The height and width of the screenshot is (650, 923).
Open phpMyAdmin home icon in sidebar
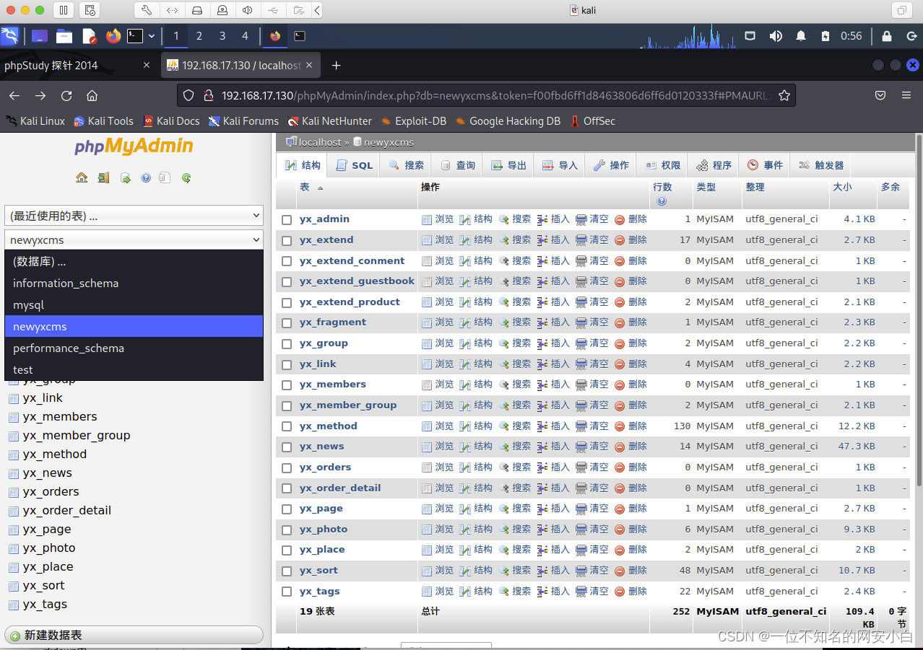tap(82, 177)
